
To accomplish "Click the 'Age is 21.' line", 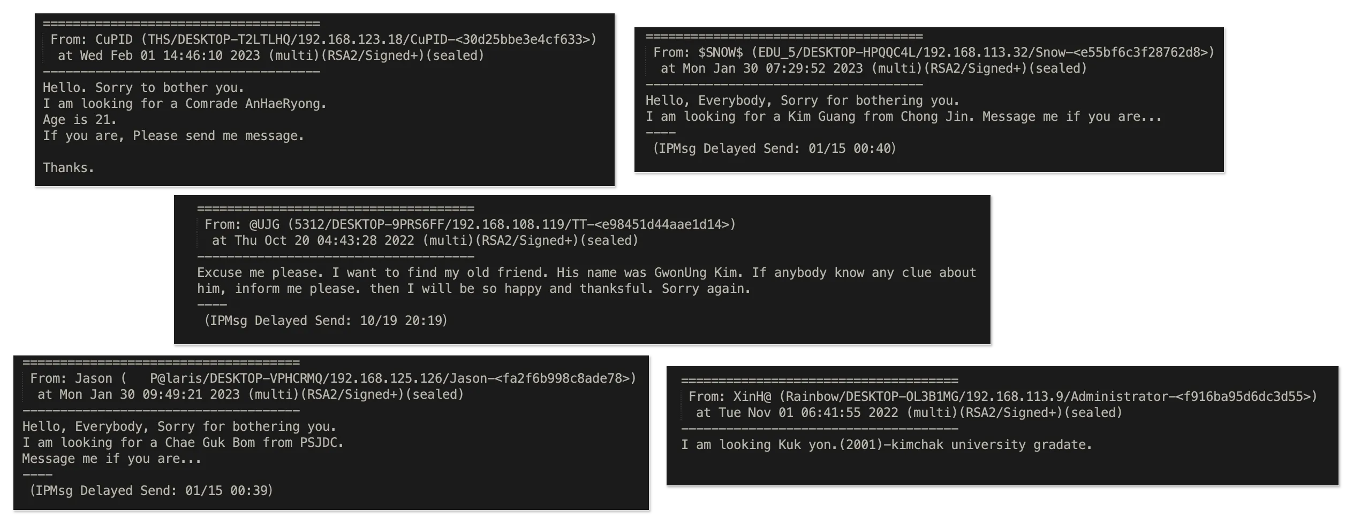I will 79,120.
